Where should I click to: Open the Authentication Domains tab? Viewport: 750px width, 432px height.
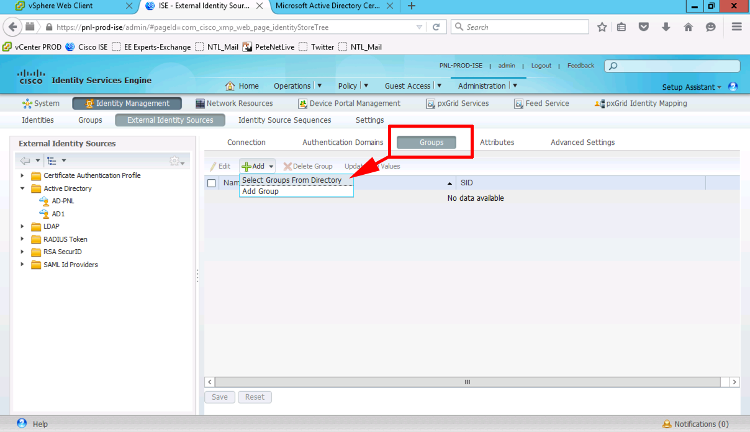point(343,143)
